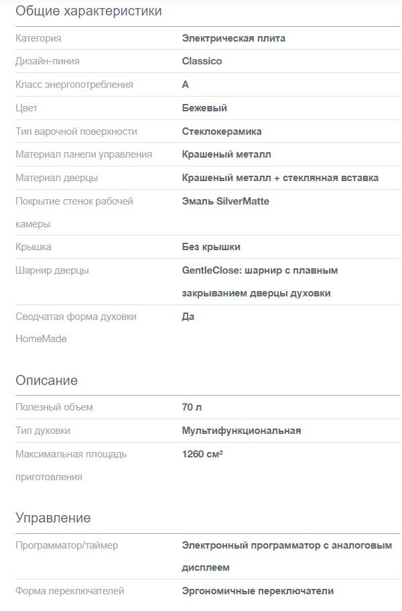Select the "Classico" design line value
This screenshot has height=611, width=402.
coord(202,61)
